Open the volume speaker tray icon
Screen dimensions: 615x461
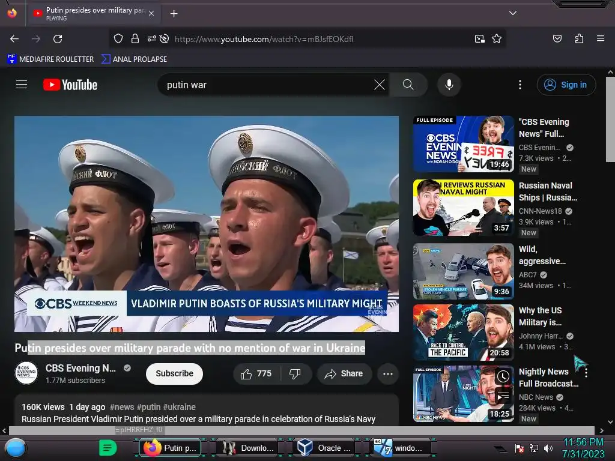click(x=548, y=448)
